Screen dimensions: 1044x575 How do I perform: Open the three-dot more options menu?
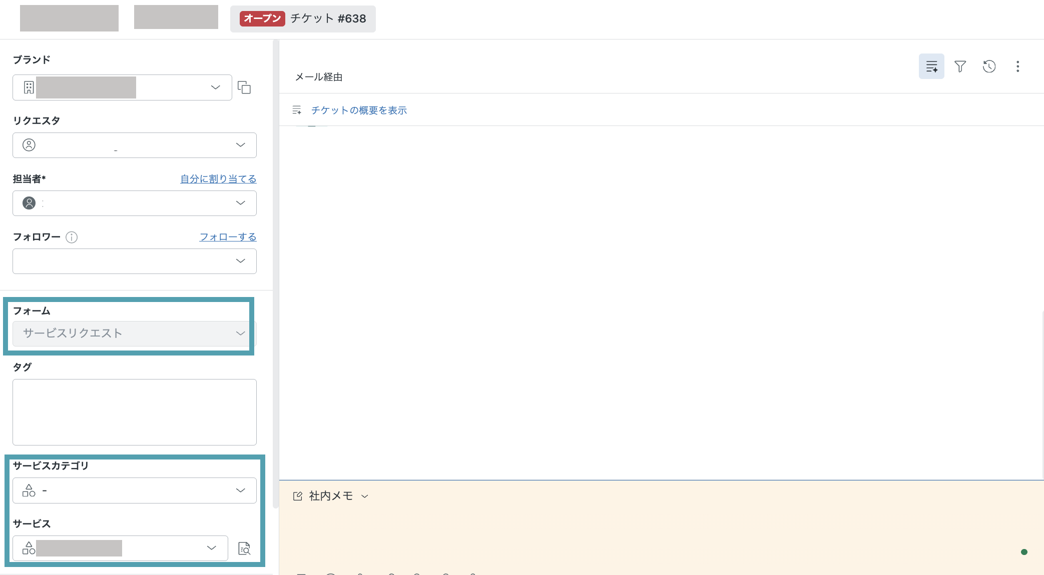pos(1017,66)
